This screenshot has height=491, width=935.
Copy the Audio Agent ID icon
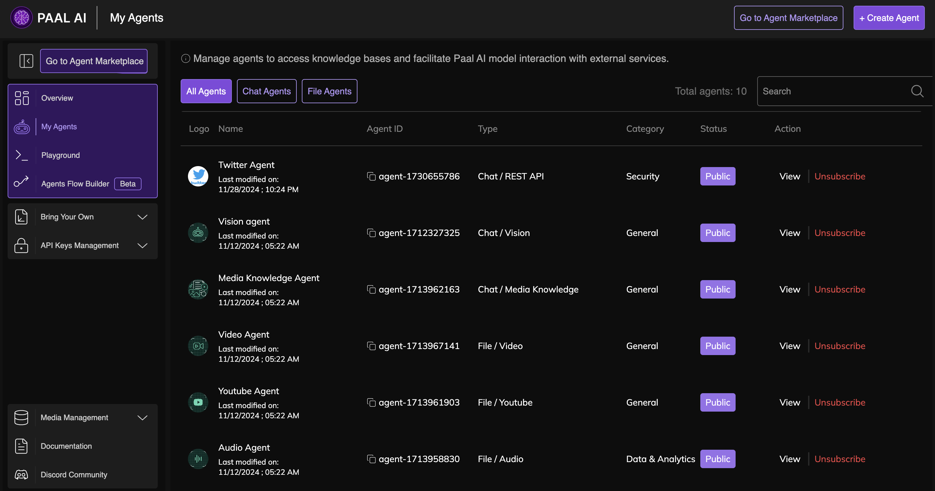[x=371, y=459]
